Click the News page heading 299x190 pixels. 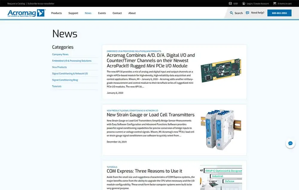point(65,34)
